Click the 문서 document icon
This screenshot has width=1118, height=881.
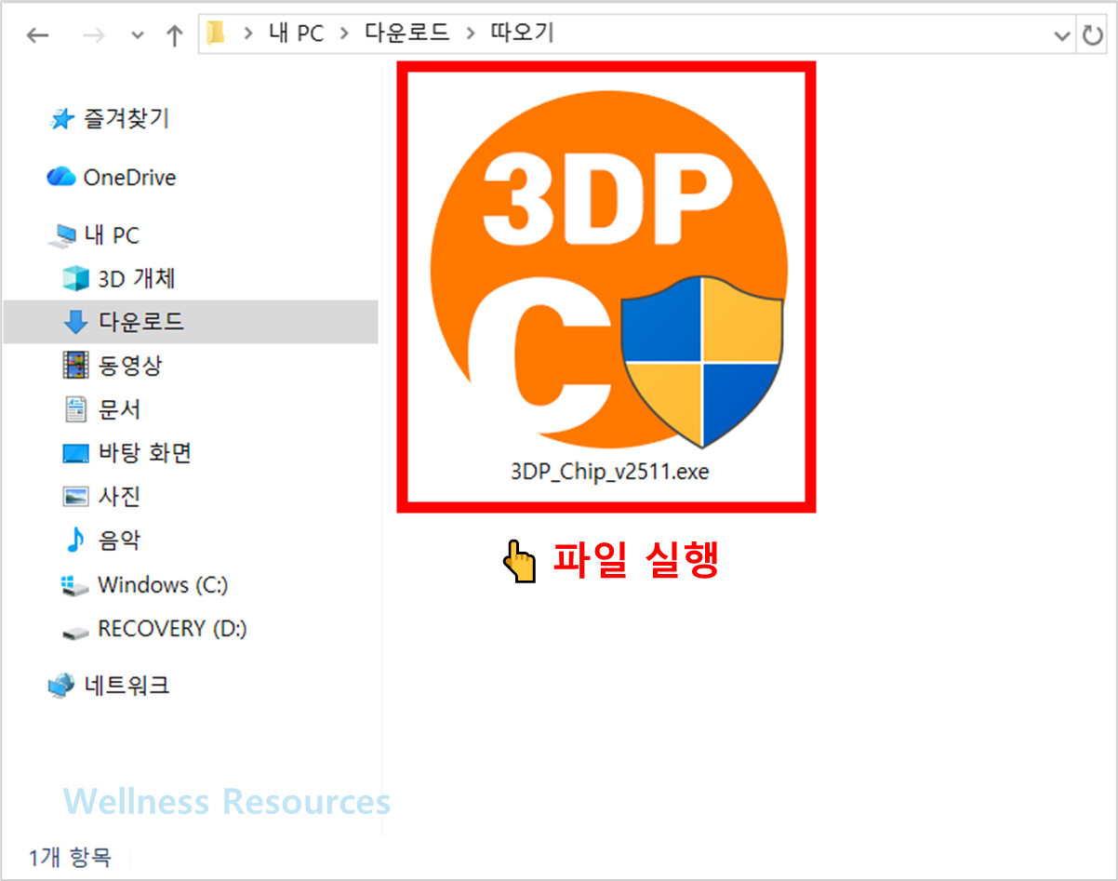(x=75, y=408)
